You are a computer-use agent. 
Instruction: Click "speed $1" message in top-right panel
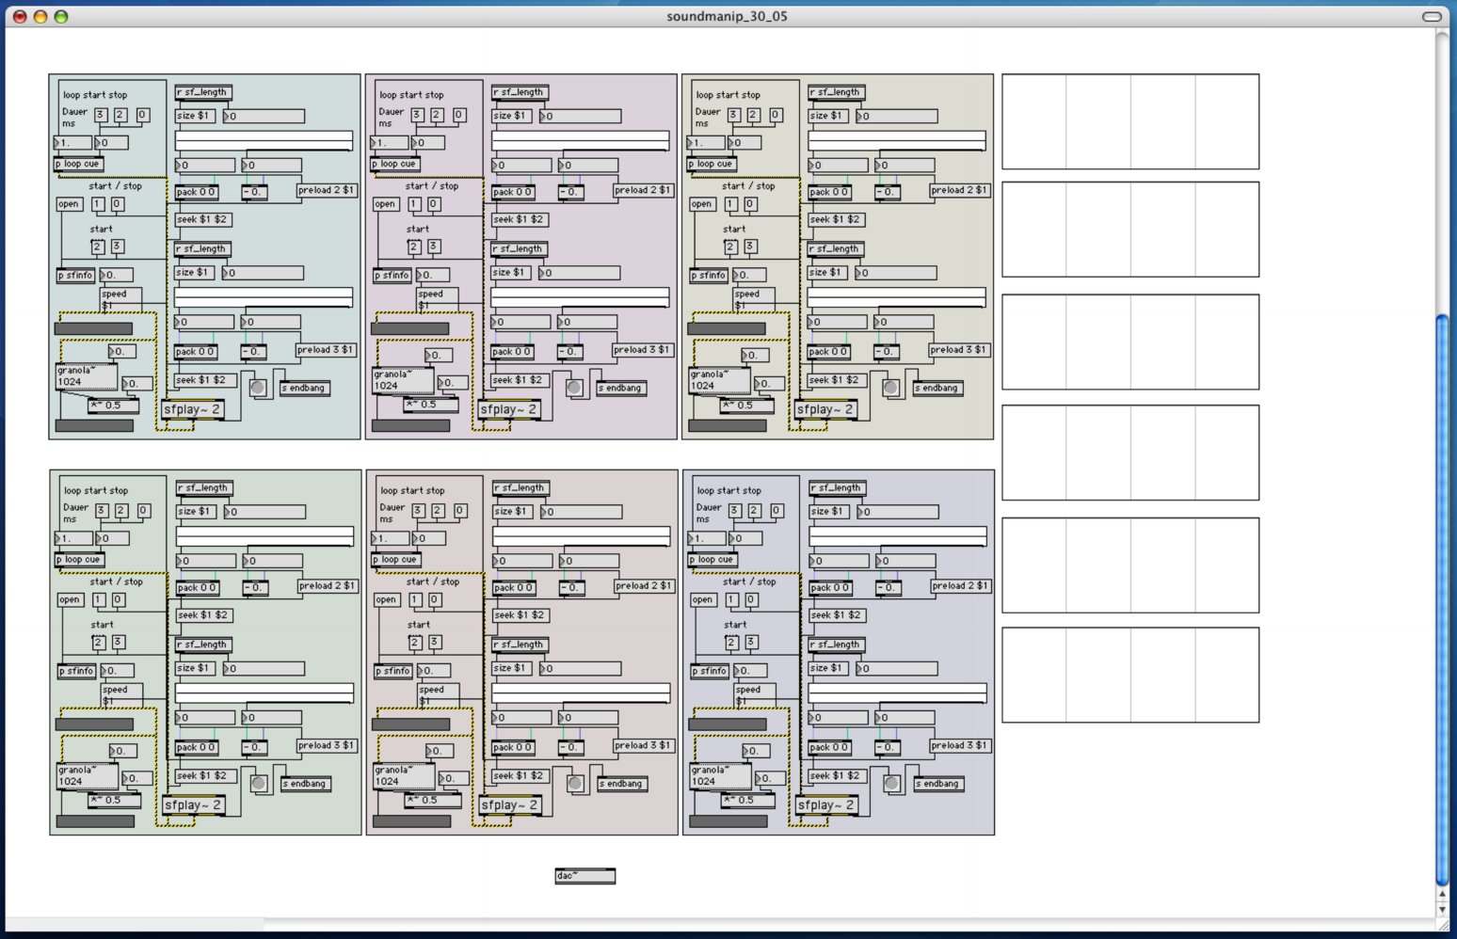point(754,299)
